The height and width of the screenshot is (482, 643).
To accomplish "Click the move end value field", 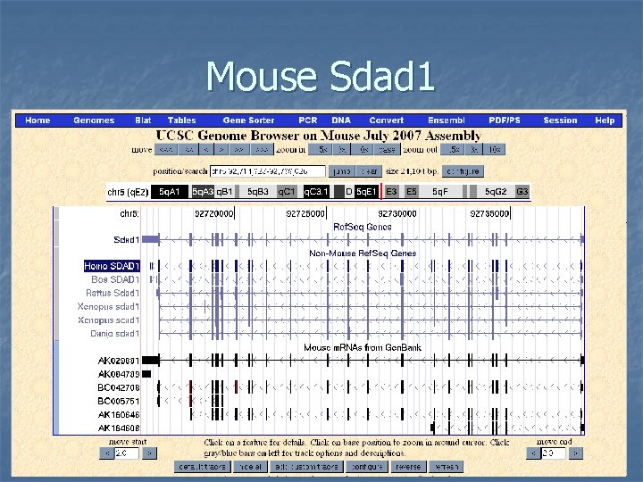I will (x=554, y=453).
